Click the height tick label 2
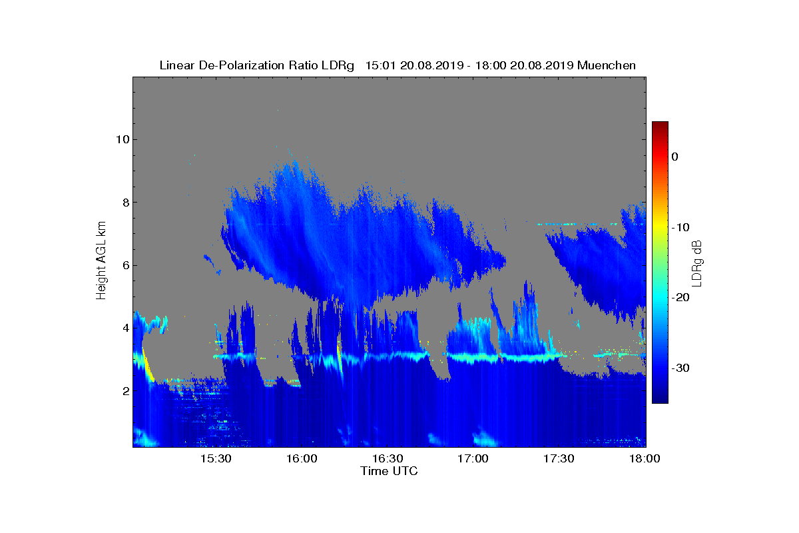Image resolution: width=799 pixels, height=533 pixels. click(x=125, y=391)
